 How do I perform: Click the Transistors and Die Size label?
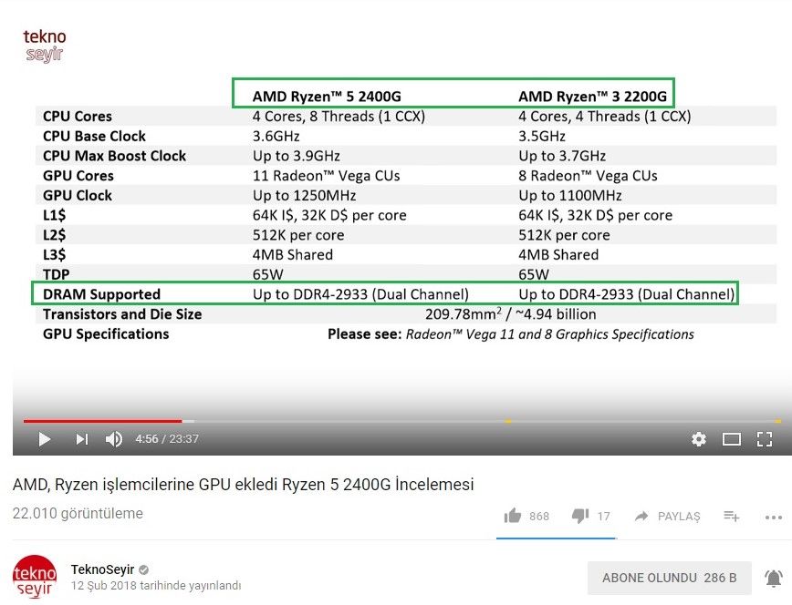tap(122, 313)
